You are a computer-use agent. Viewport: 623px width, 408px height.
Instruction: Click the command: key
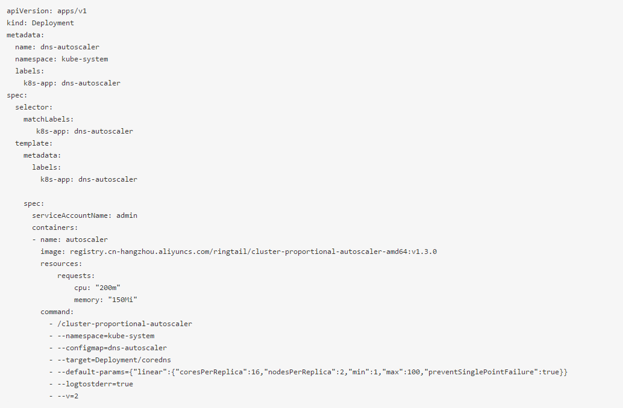57,312
